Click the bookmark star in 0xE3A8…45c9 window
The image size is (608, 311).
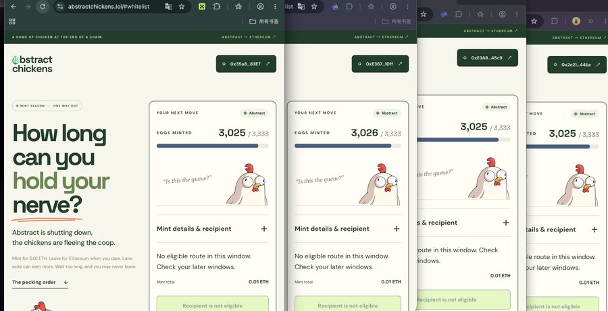424,14
